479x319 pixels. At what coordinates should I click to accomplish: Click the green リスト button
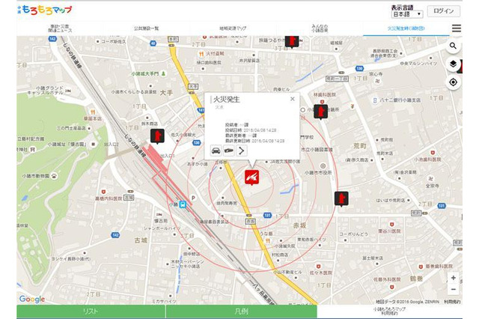91,311
